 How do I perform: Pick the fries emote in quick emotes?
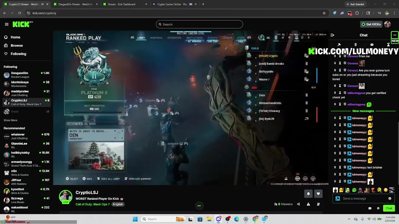pos(373,190)
